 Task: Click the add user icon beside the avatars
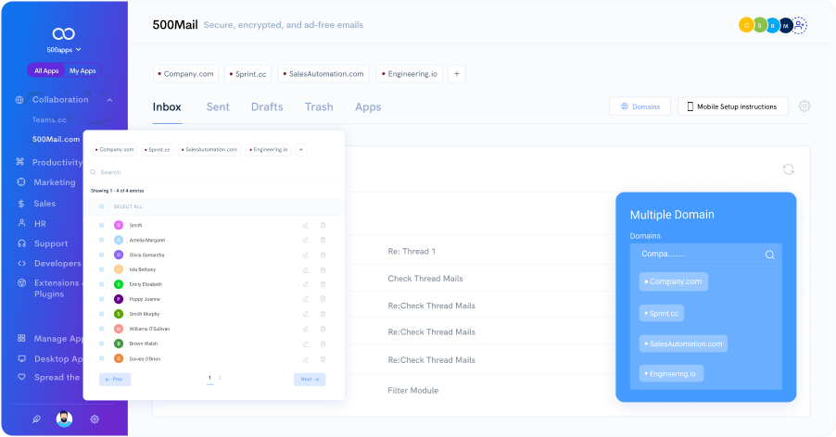point(800,26)
